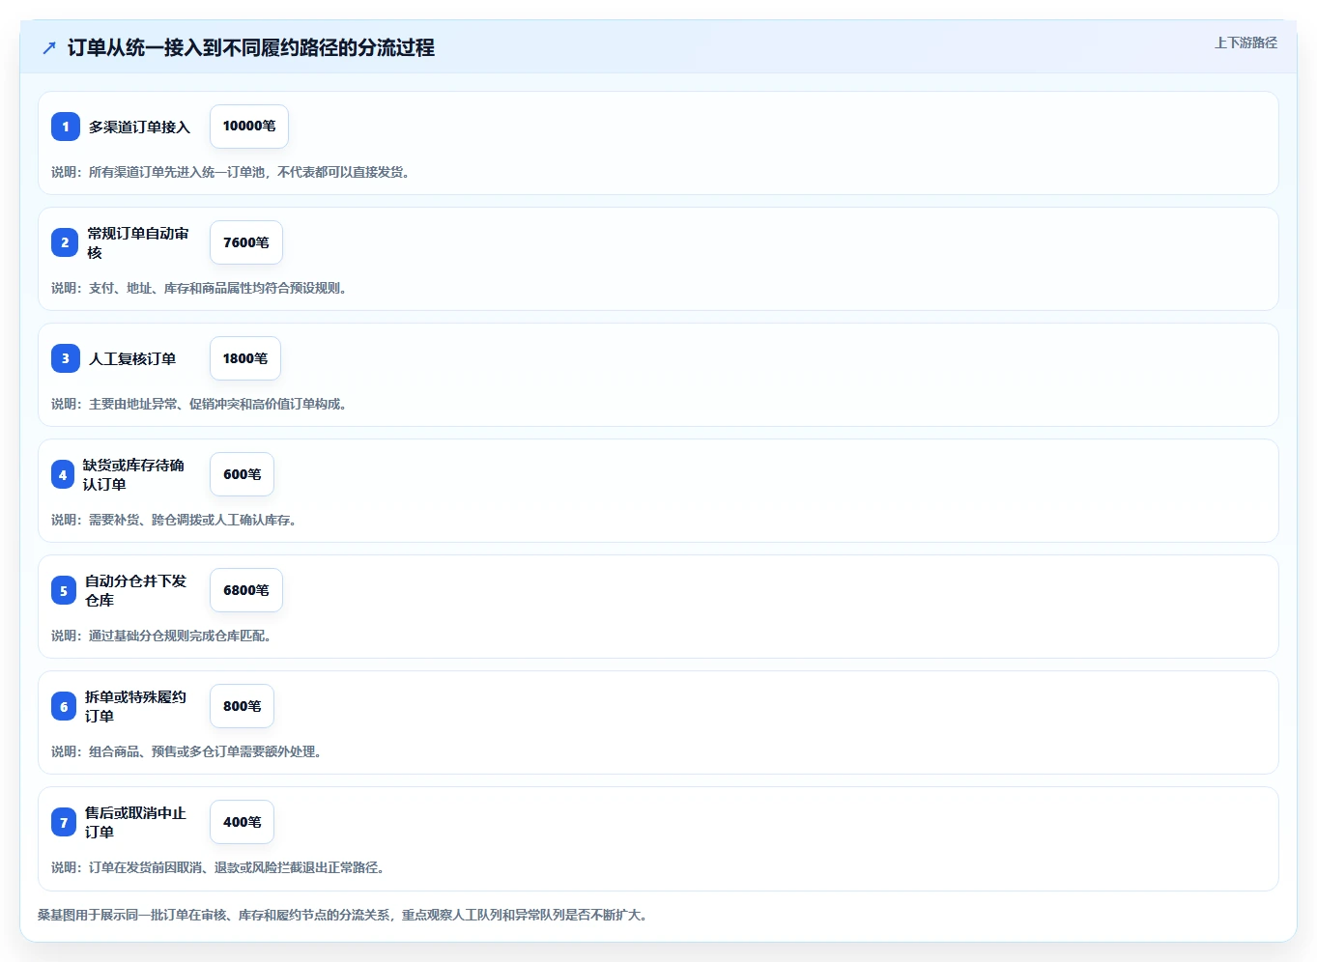The width and height of the screenshot is (1317, 962).
Task: Click the 1800笔 value chip
Action: coord(245,358)
